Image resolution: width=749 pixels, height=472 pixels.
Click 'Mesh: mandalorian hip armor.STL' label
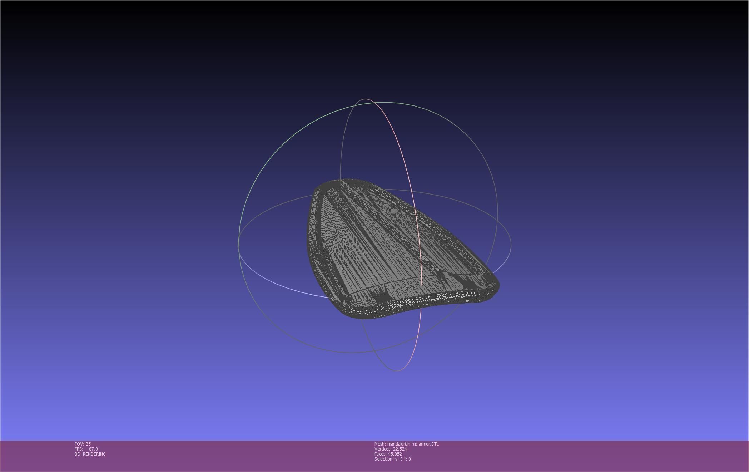pyautogui.click(x=407, y=444)
